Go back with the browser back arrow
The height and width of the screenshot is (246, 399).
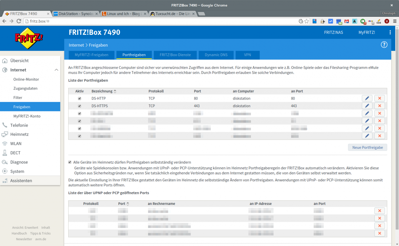tap(4, 21)
